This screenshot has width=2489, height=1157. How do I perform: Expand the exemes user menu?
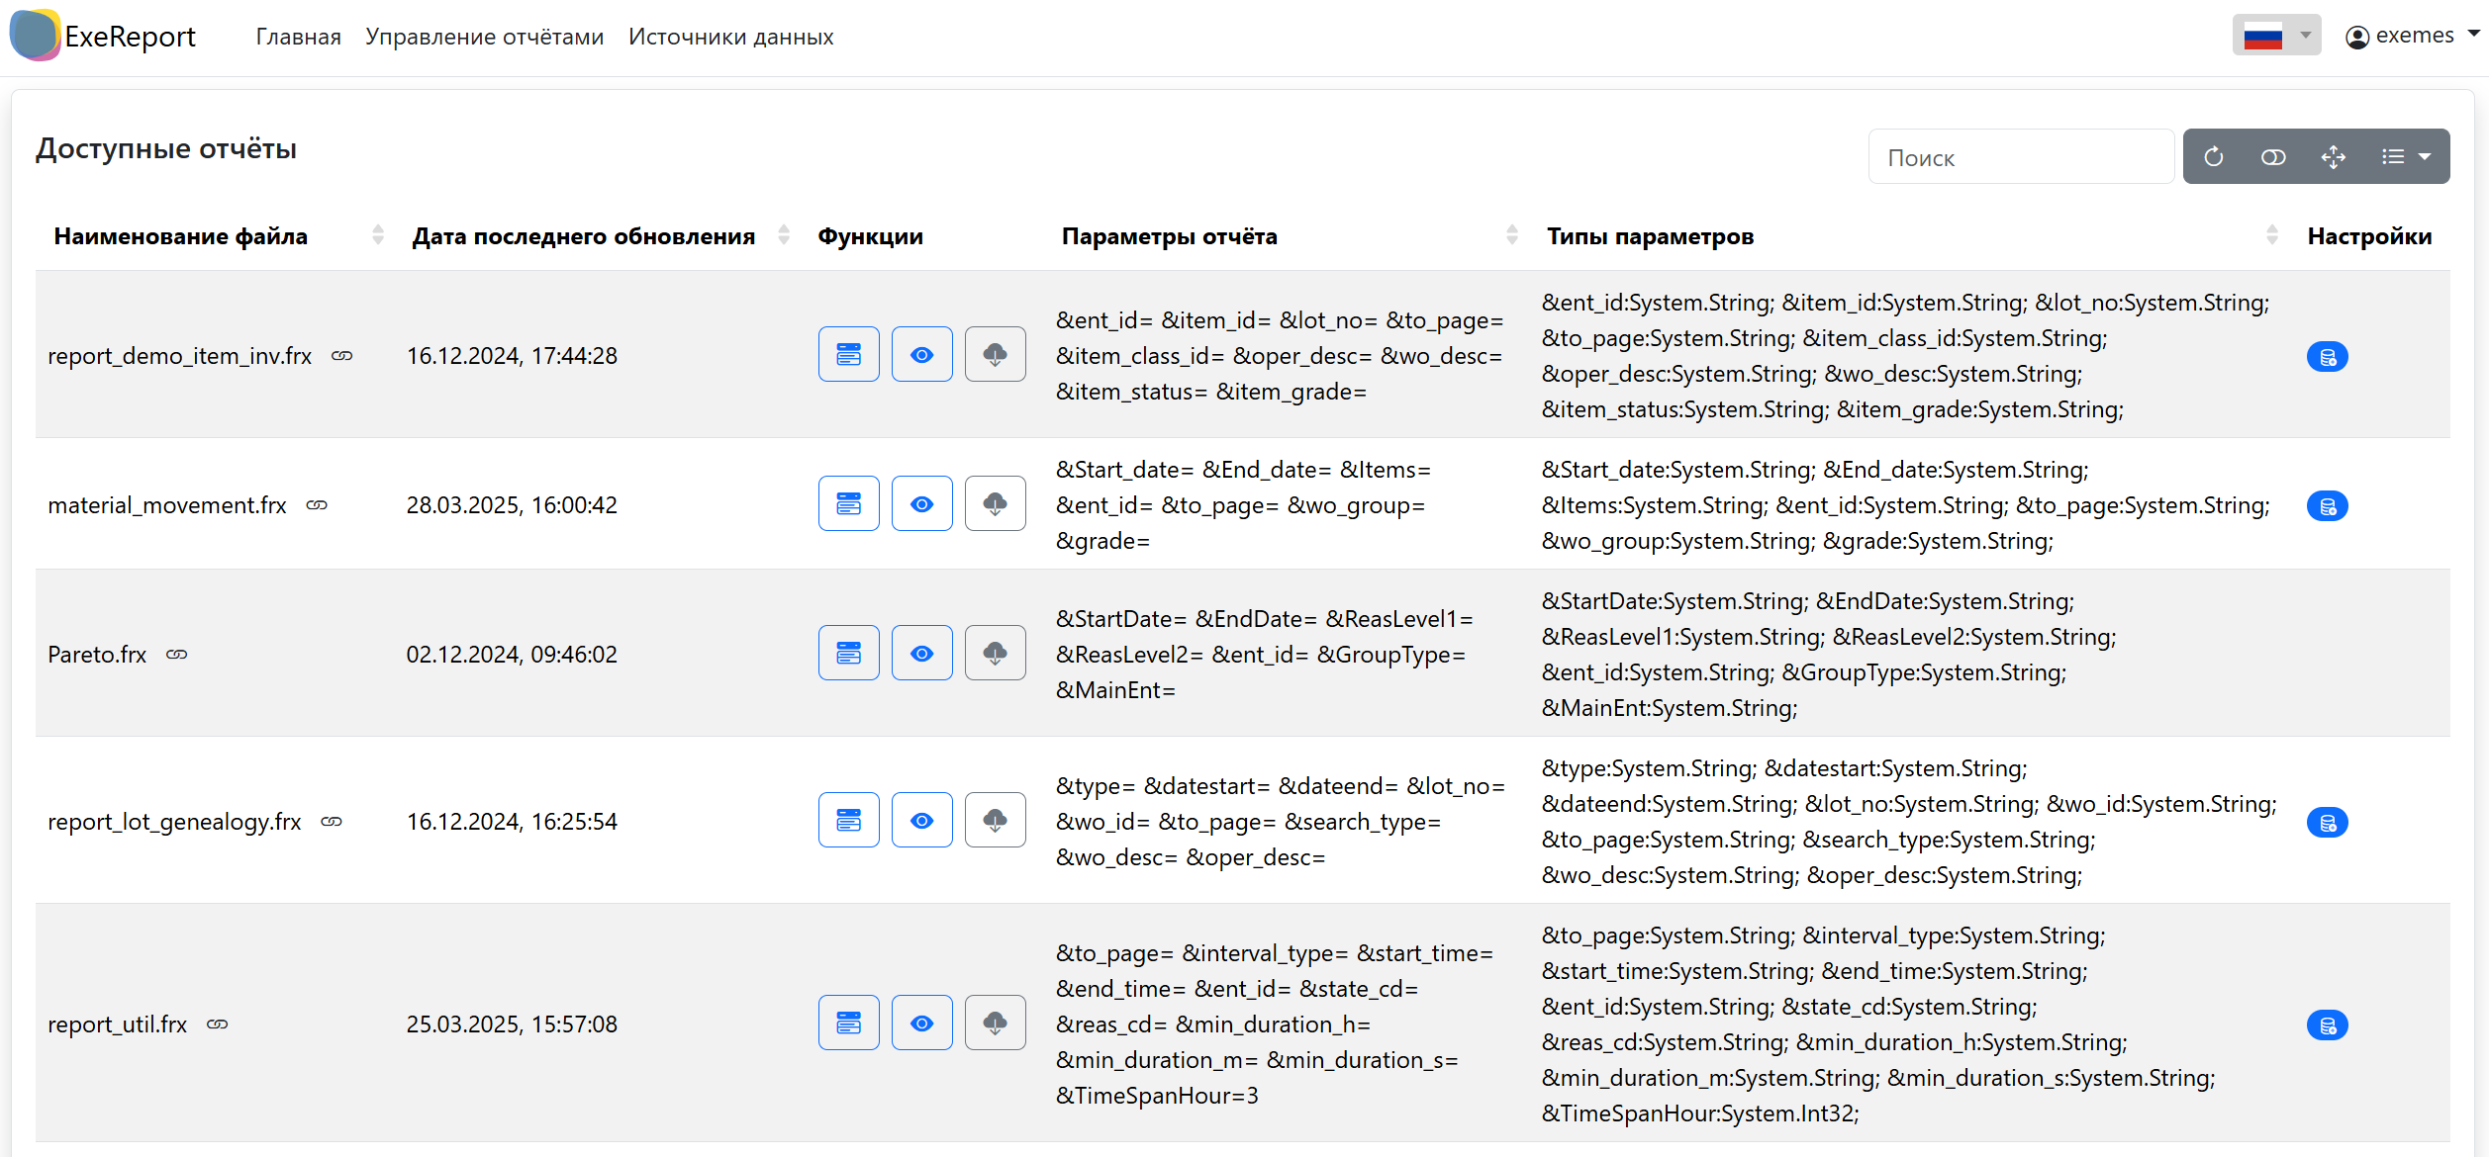[2413, 37]
